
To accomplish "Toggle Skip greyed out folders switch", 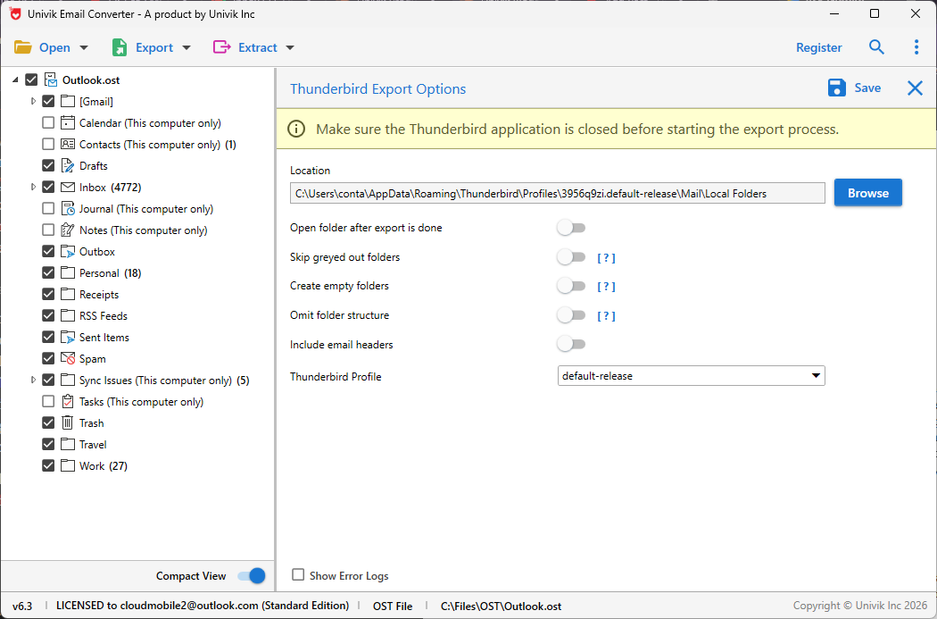I will (571, 257).
